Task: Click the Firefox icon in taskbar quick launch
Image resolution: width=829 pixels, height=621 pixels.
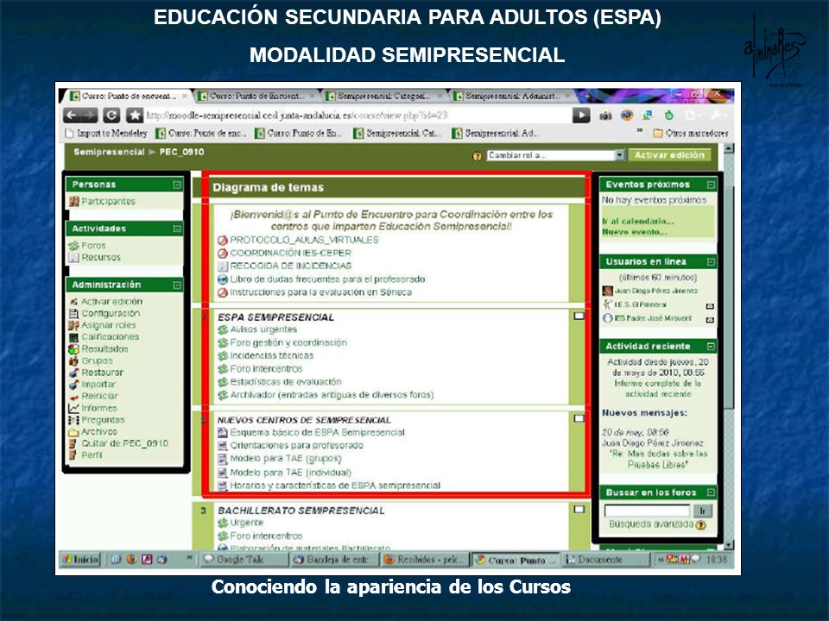Action: click(131, 559)
